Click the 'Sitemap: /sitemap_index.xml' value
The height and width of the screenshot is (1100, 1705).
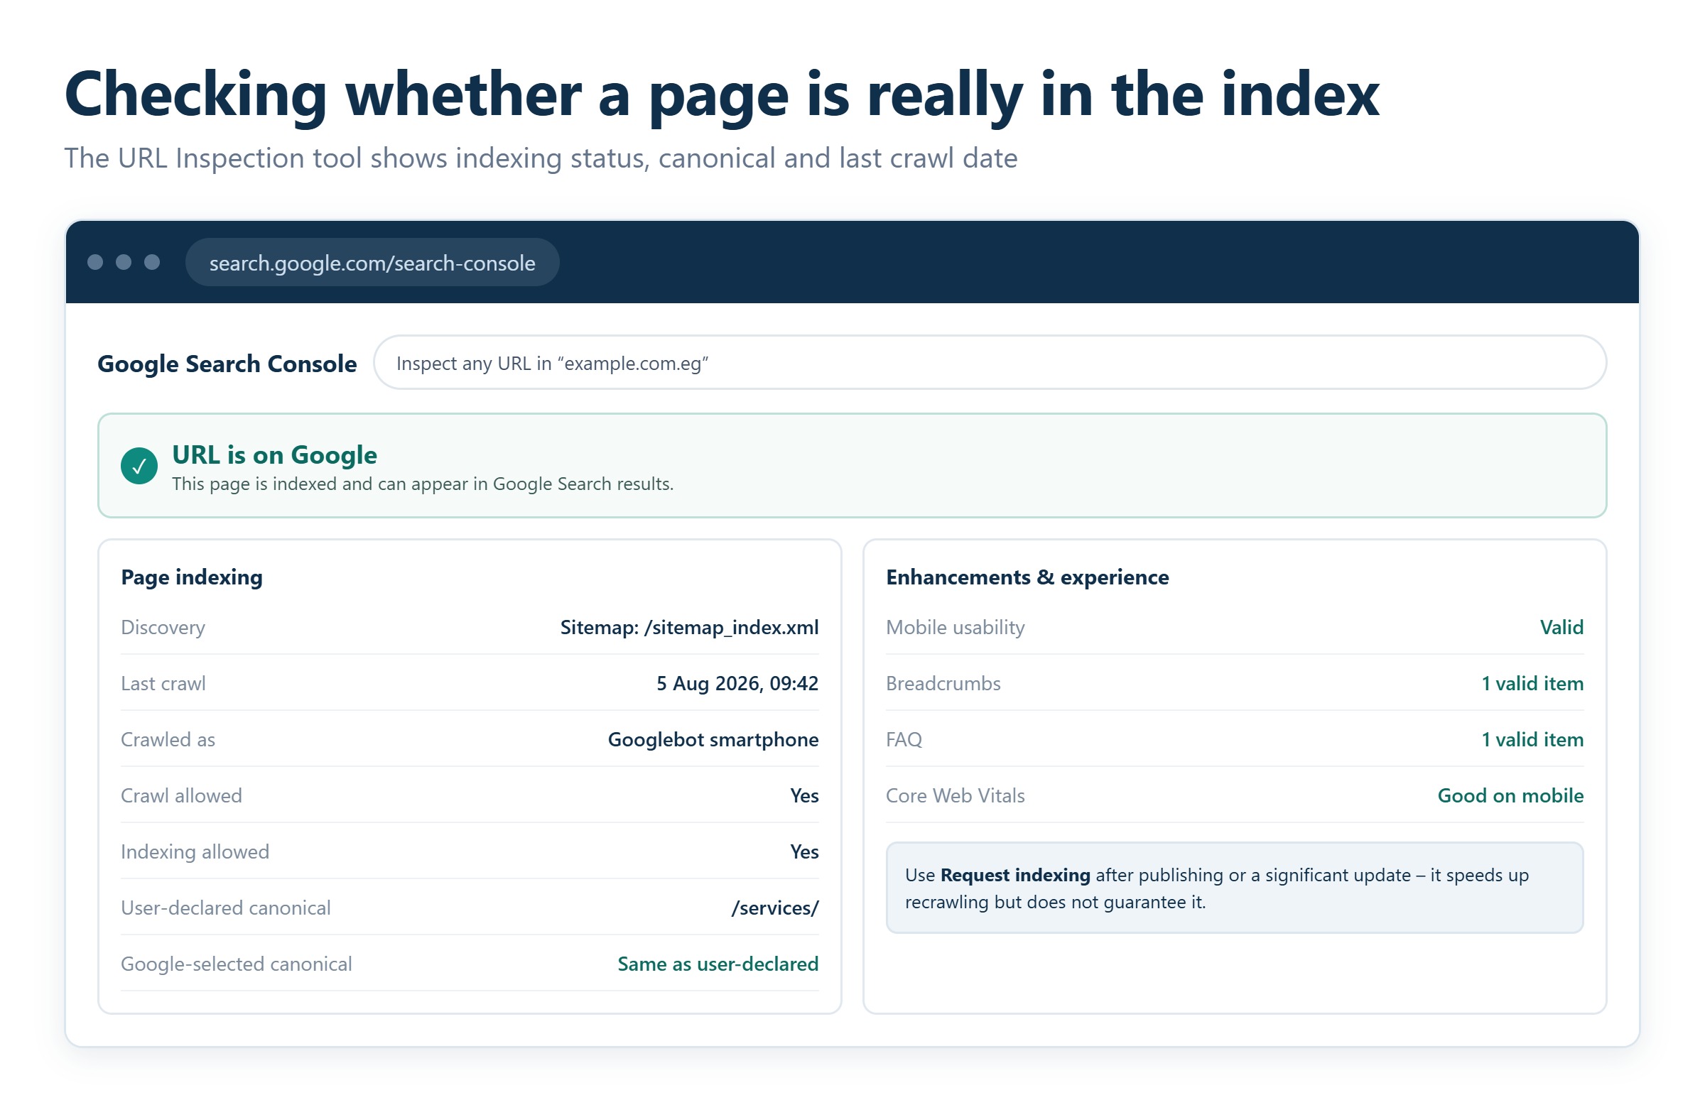click(689, 627)
